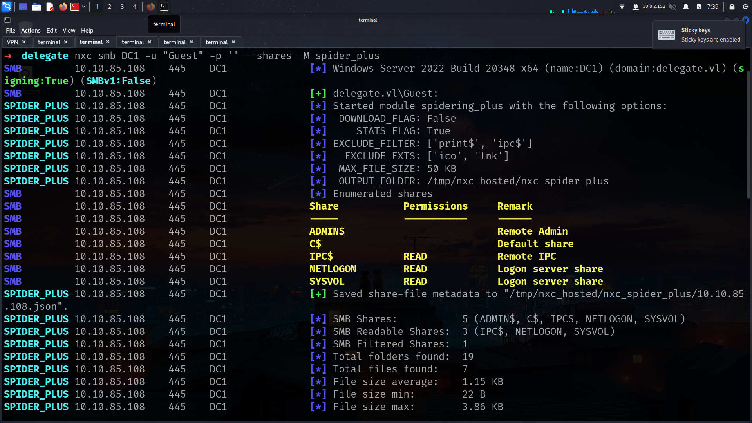This screenshot has height=423, width=752.
Task: Click the 'File size max:' value 3.86 KB
Action: [x=483, y=407]
